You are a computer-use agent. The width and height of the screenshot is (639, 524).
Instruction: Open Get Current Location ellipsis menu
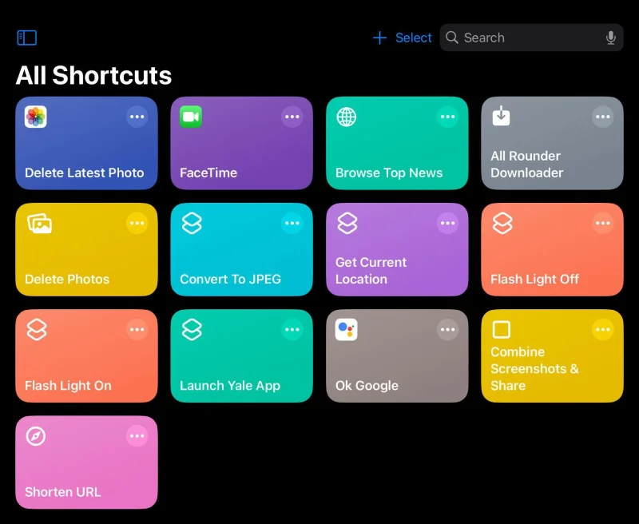[447, 223]
